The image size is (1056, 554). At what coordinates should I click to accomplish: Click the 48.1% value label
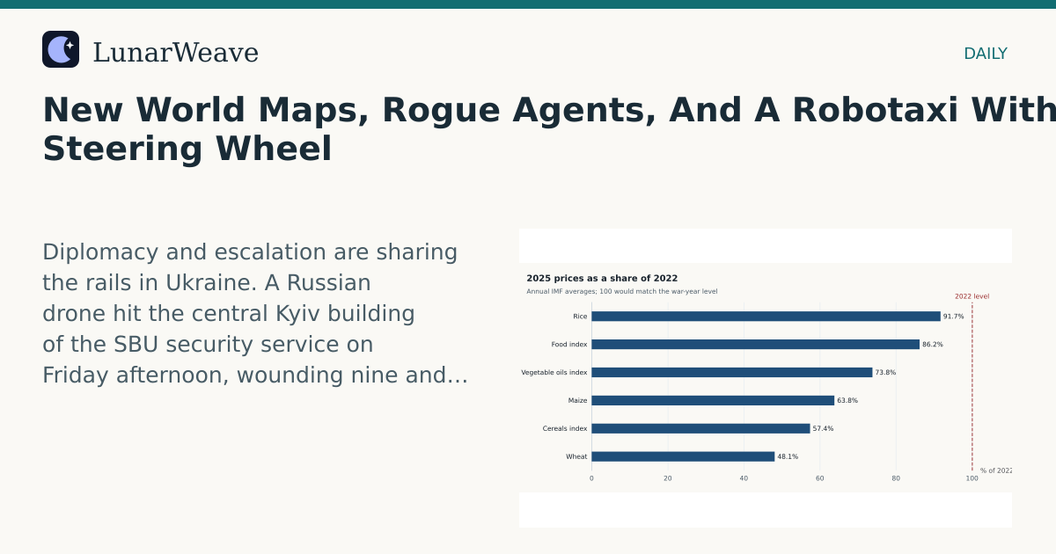788,457
